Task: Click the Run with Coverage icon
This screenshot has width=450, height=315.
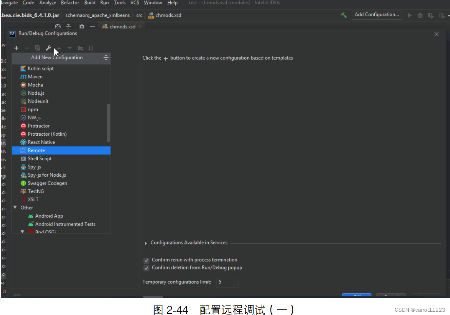Action: (431, 15)
